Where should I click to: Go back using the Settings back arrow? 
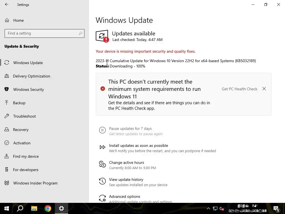tap(7, 4)
